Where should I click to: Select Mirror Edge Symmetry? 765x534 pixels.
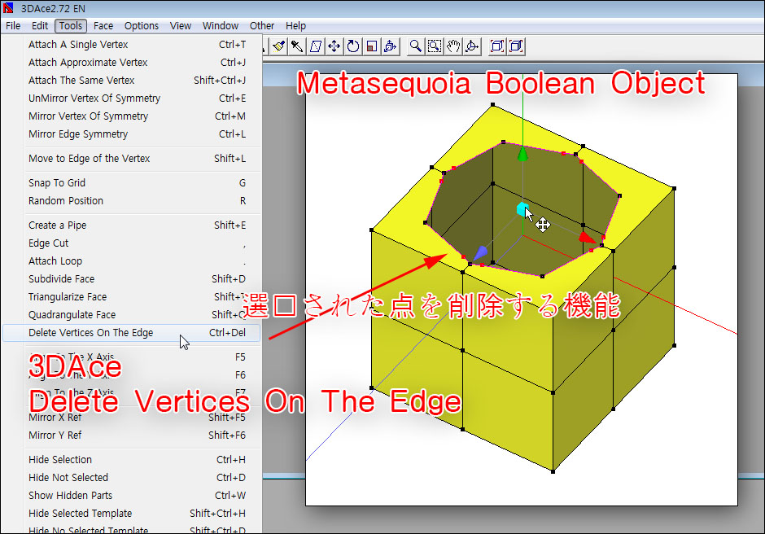pyautogui.click(x=131, y=134)
